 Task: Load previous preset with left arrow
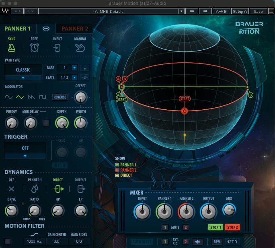192,11
